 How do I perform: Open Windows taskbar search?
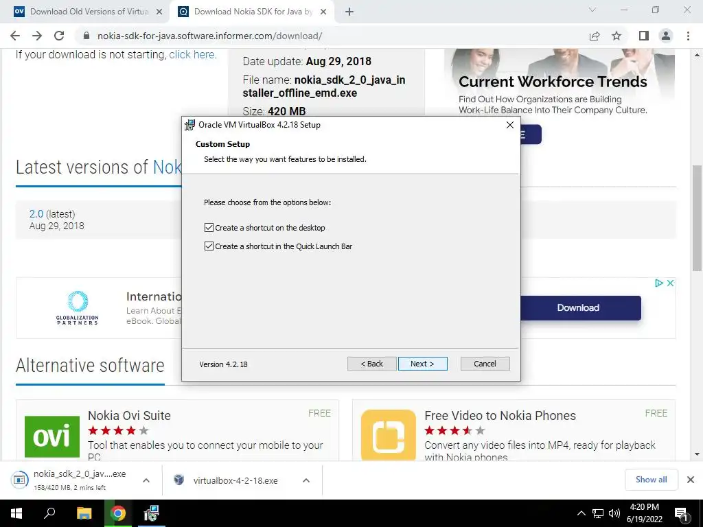(49, 513)
